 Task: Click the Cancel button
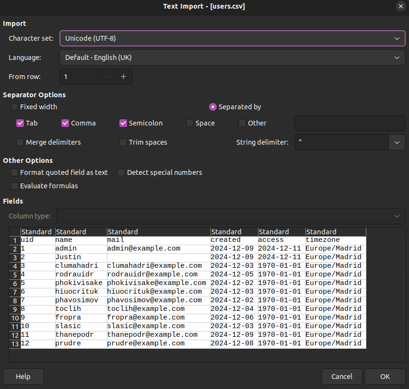(x=342, y=377)
